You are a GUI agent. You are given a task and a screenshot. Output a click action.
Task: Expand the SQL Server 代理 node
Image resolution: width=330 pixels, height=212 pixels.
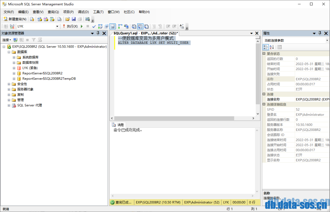tap(9, 106)
